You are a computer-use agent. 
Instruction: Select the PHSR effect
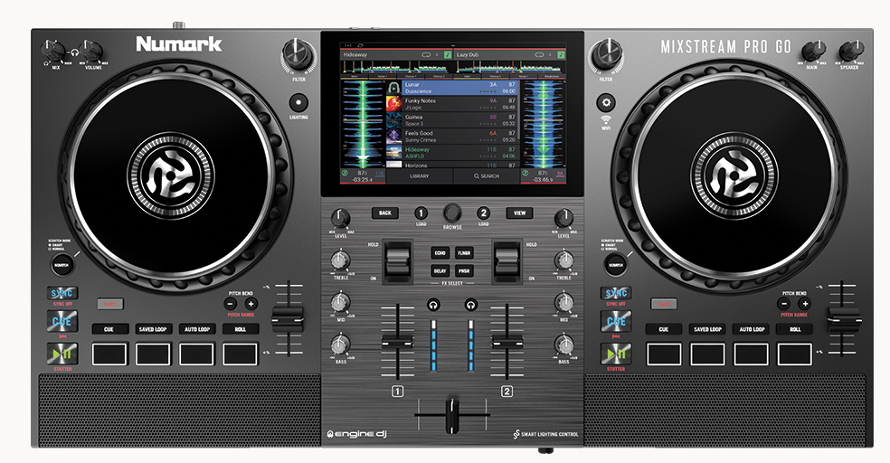464,271
